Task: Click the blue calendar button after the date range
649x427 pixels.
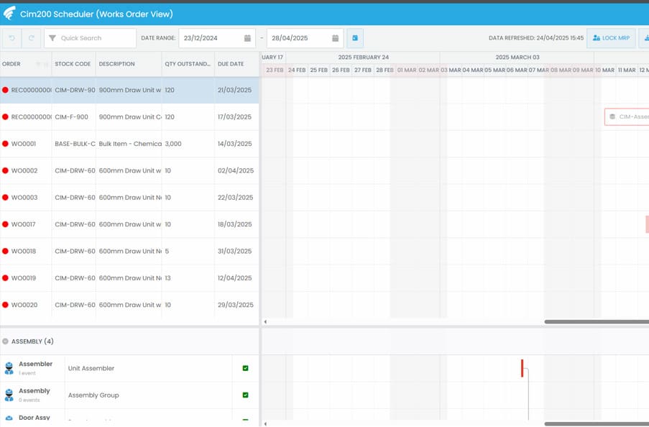Action: click(x=355, y=38)
